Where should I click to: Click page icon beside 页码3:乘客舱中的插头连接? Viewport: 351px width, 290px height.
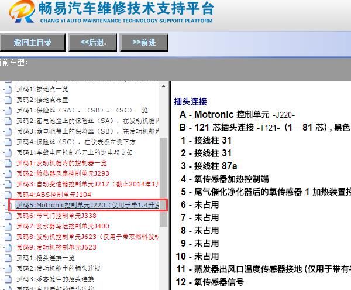point(8,279)
